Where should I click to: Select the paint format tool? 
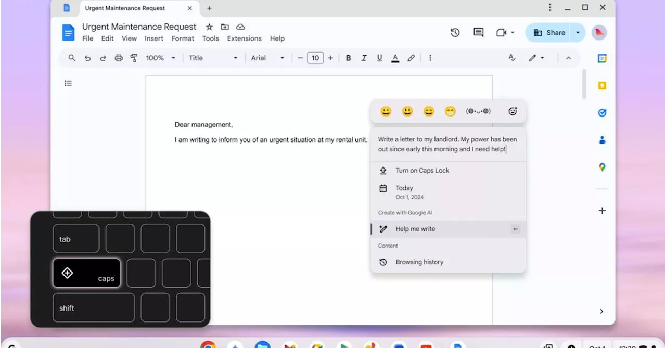click(134, 58)
